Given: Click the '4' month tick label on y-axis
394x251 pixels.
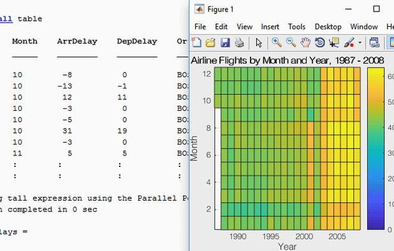Looking at the screenshot, I should tap(208, 182).
